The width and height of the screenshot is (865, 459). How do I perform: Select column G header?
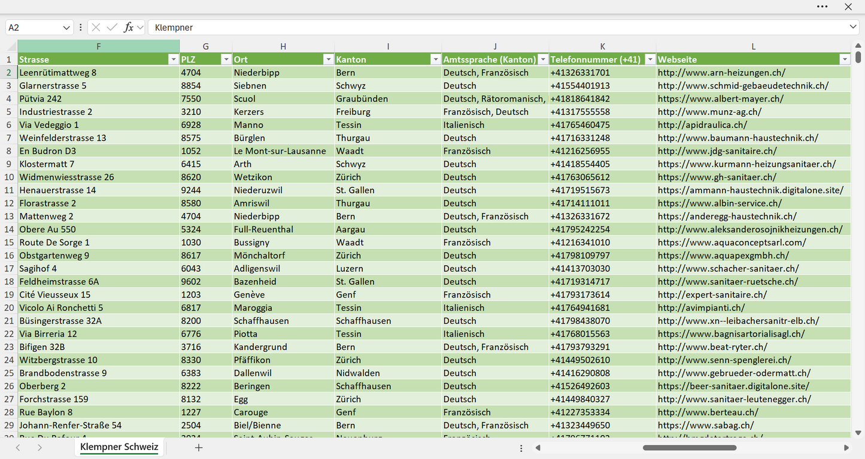pos(206,46)
